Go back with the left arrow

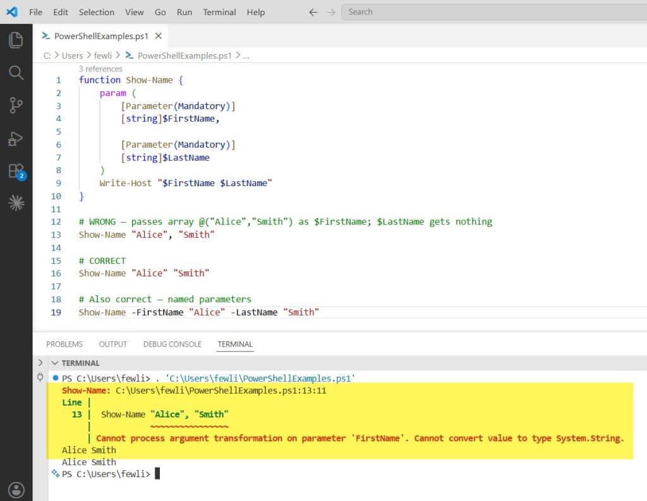pyautogui.click(x=313, y=13)
